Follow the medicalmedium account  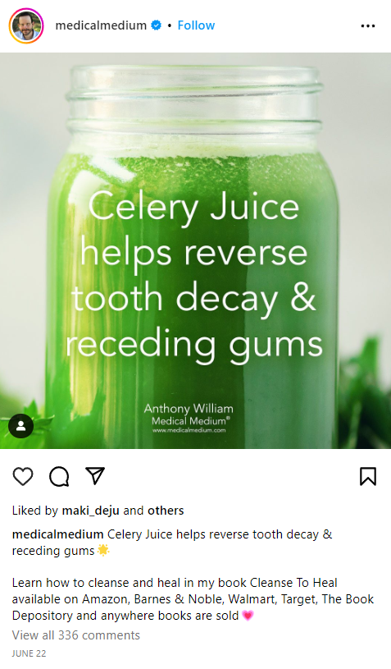pyautogui.click(x=196, y=25)
